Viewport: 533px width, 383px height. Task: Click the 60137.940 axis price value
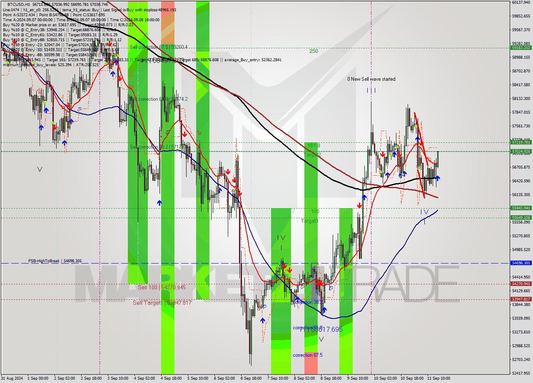pos(521,2)
